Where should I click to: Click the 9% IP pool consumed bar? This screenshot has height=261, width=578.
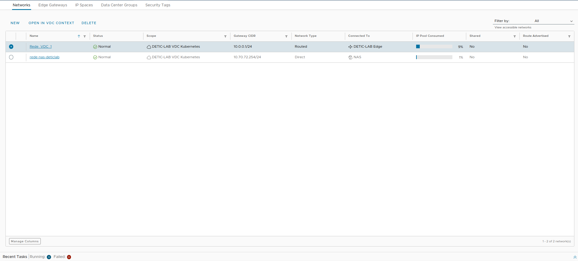434,46
